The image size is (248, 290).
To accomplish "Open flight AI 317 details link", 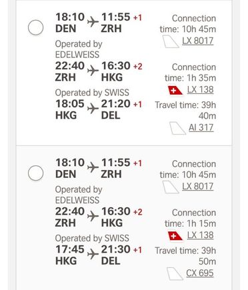I will (x=201, y=127).
